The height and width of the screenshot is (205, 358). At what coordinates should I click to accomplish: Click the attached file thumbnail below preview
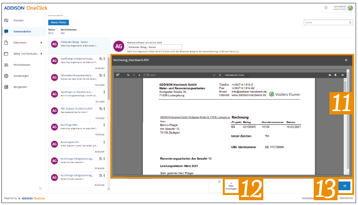pos(215,186)
